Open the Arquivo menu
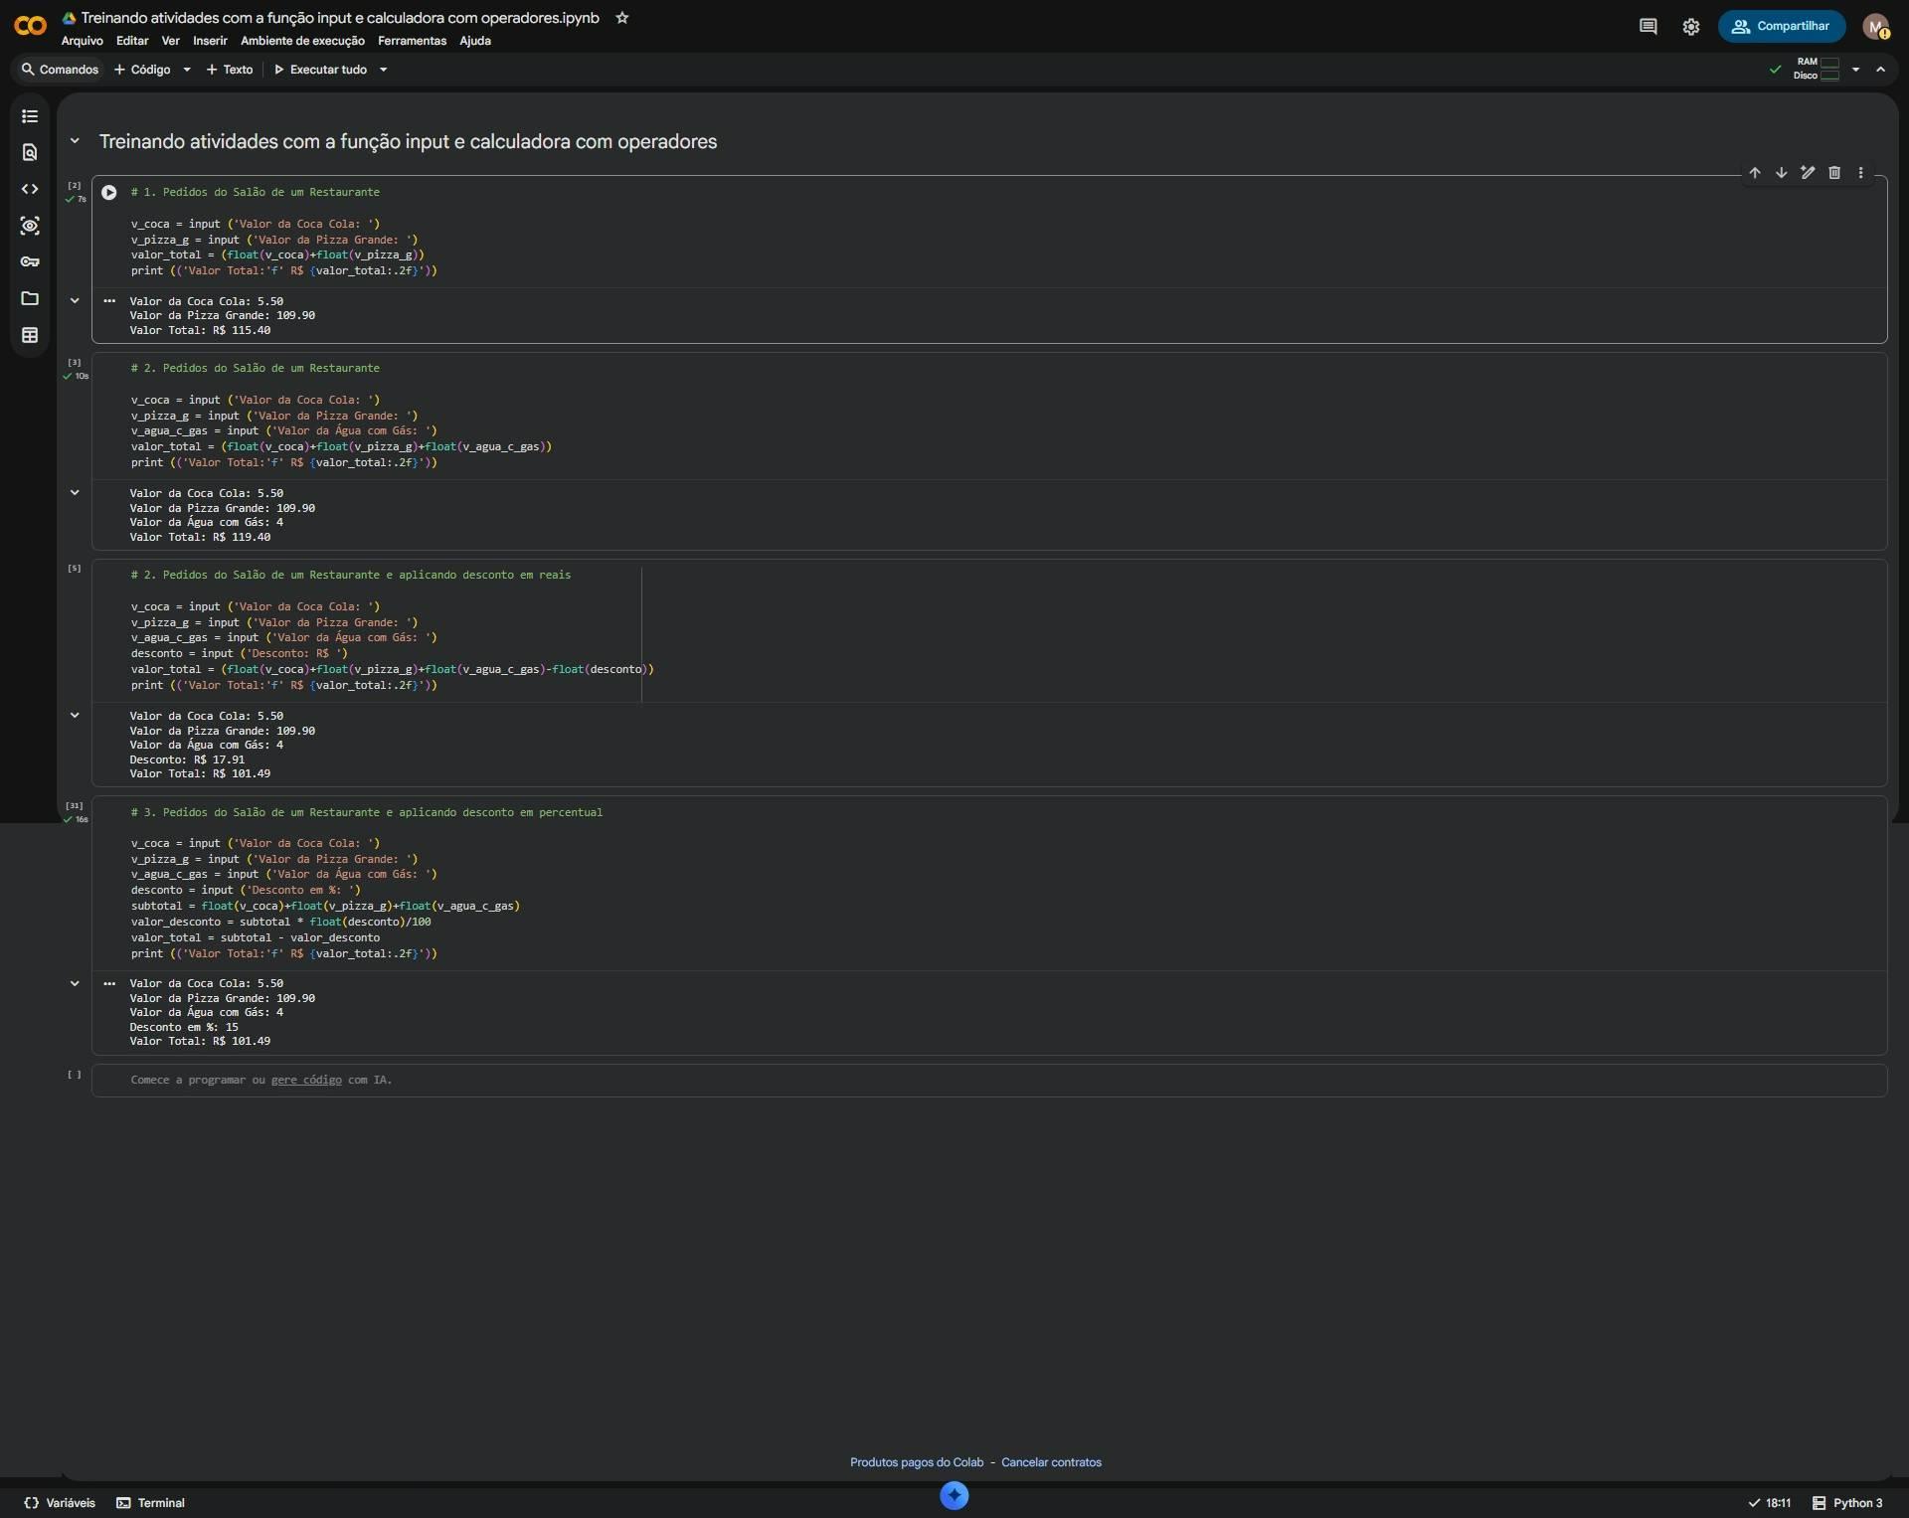1909x1518 pixels. click(x=82, y=41)
